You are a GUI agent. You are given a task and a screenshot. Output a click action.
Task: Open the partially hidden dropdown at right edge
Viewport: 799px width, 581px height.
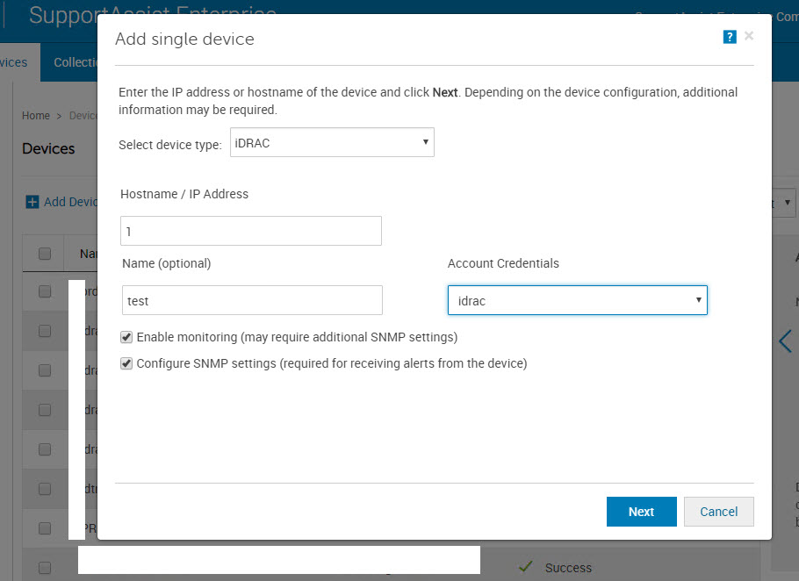pyautogui.click(x=787, y=203)
